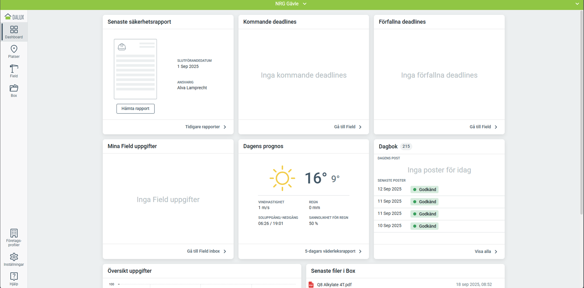Screen dimensions: 584x288
Task: Click the safety report thumbnail
Action: tap(135, 69)
